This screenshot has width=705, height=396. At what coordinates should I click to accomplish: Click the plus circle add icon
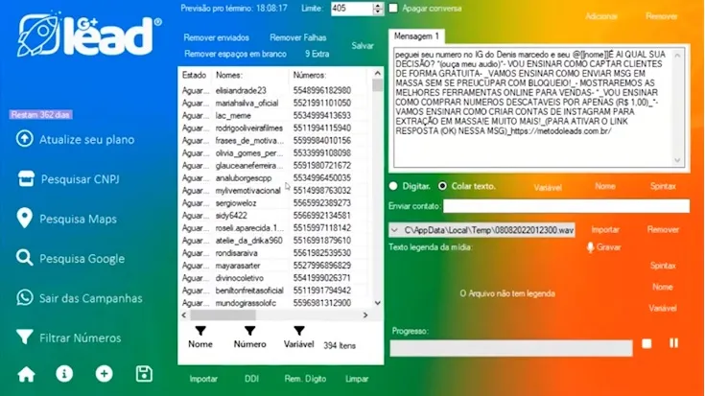click(x=104, y=374)
